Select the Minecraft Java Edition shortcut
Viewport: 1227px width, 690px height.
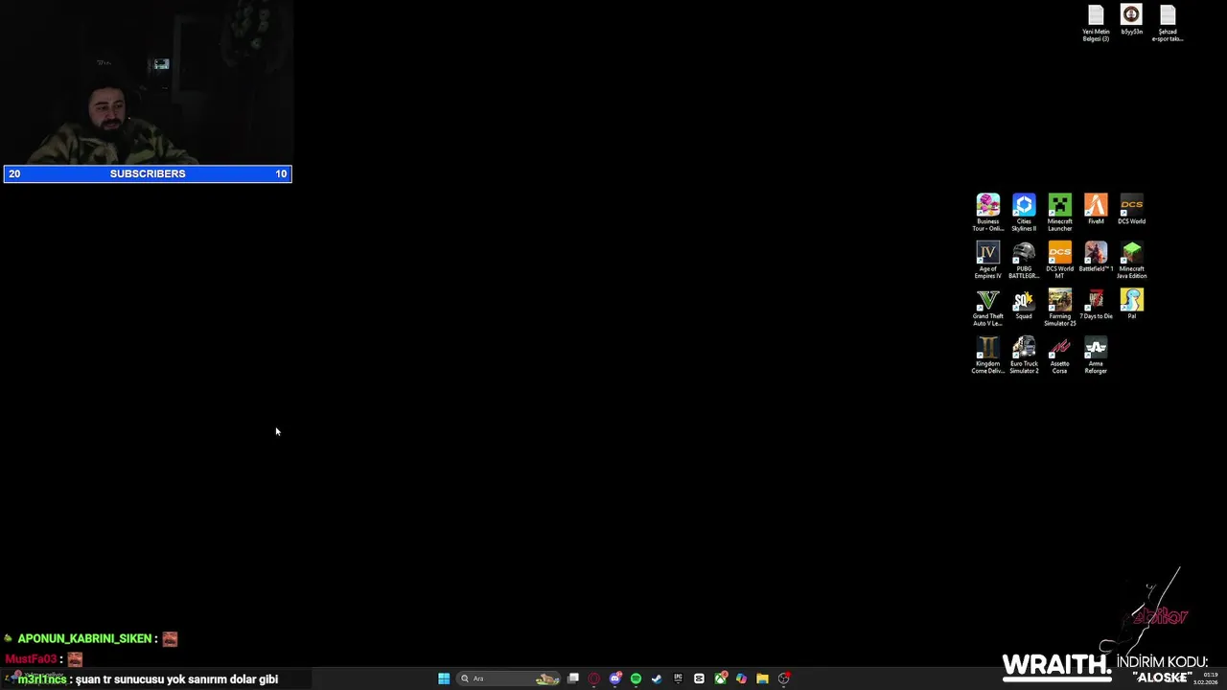(1131, 260)
